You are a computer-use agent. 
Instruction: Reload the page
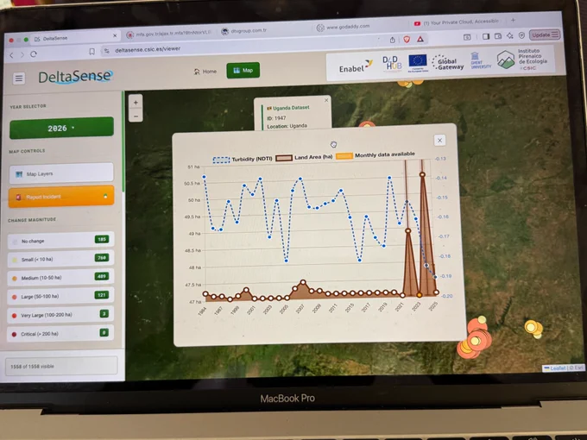[x=34, y=53]
